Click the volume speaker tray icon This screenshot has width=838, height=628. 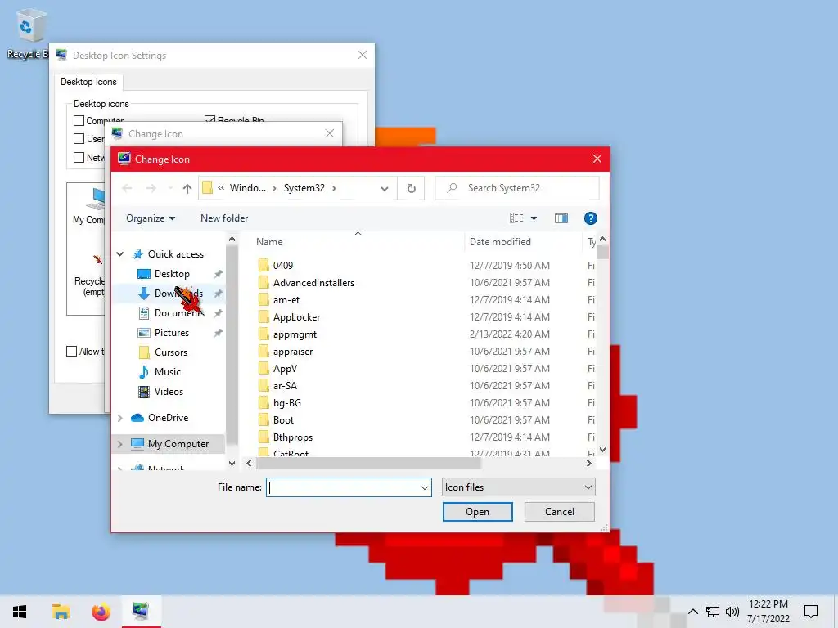732,612
